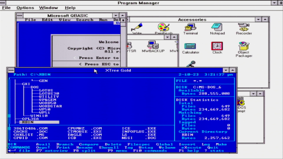Image resolution: width=283 pixels, height=159 pixels.
Task: Select the Paintbrush palette icon
Action: 164,27
